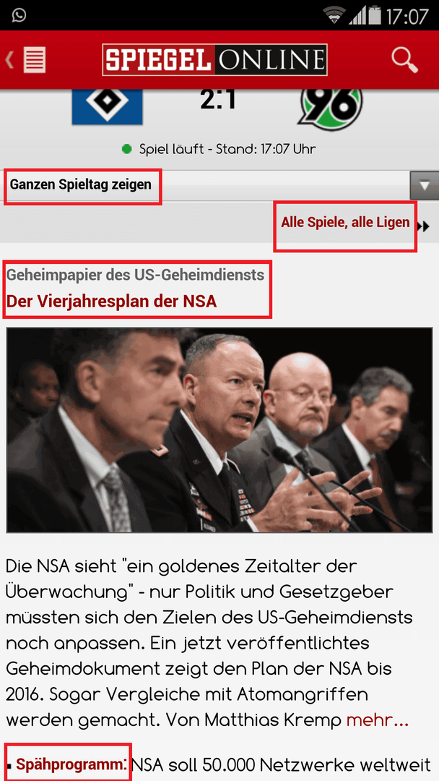The width and height of the screenshot is (439, 781).
Task: Expand the Ganzen Spieltag zeigen dropdown arrow
Action: 424,186
